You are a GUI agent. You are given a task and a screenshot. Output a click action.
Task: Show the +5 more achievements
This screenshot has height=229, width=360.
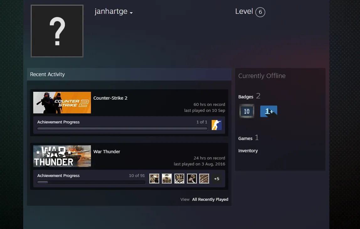pyautogui.click(x=216, y=179)
